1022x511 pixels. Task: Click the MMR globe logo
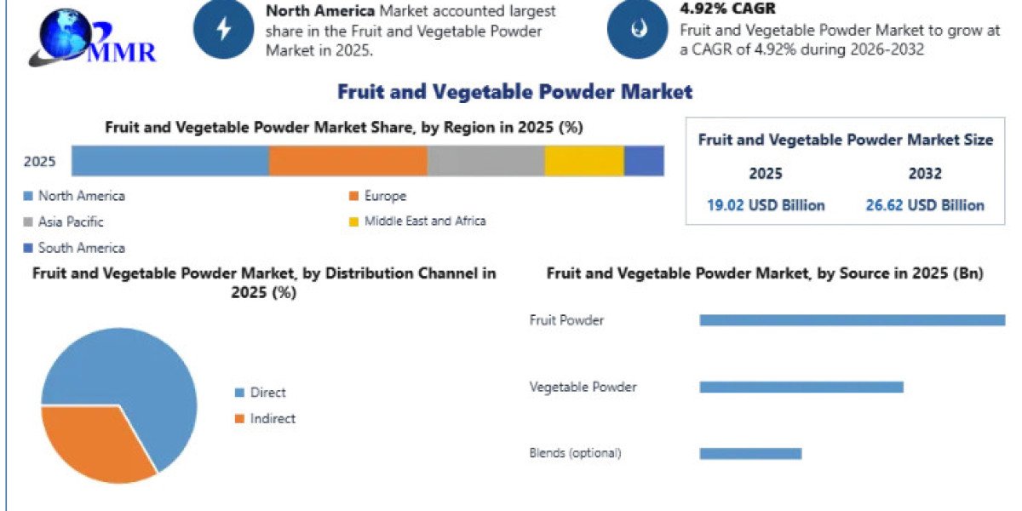pos(89,38)
